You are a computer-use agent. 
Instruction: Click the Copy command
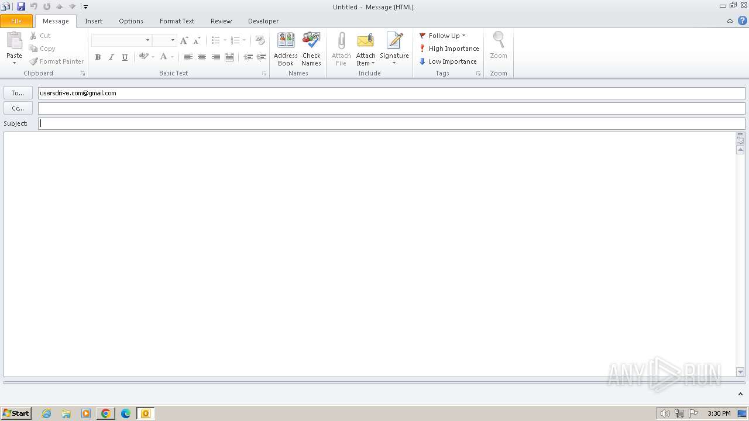(x=42, y=49)
